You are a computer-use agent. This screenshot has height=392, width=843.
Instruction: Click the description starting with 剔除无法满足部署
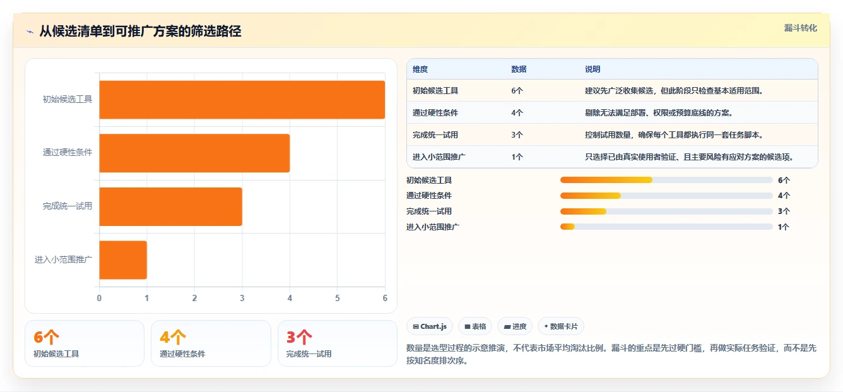click(x=659, y=113)
